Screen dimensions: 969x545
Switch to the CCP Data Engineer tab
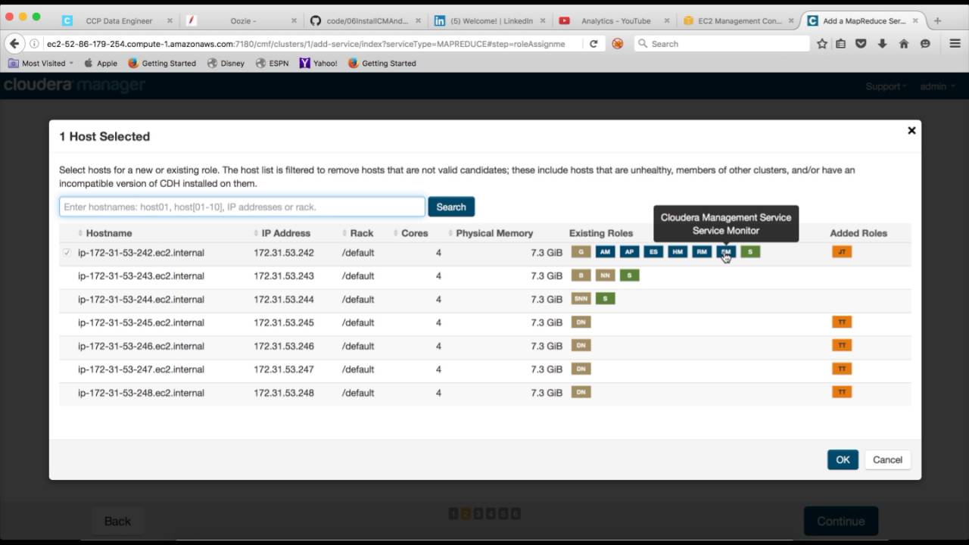120,21
